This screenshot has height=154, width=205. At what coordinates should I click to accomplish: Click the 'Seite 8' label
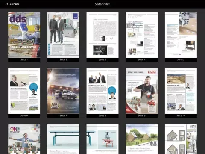(x=102, y=115)
